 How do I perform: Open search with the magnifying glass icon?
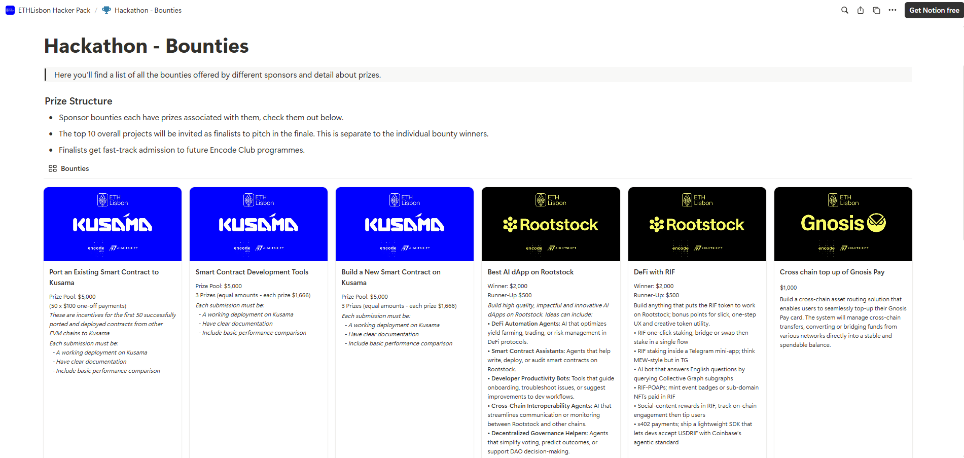coord(845,10)
